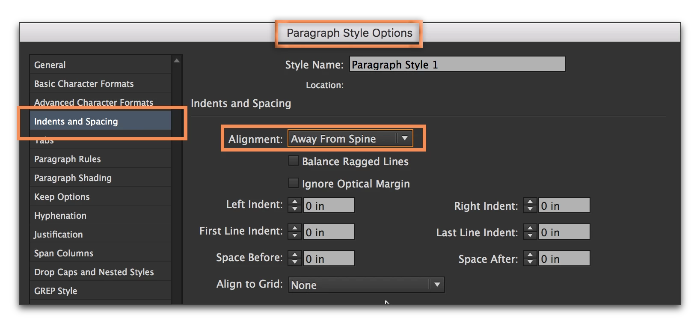Decrease the Last Line Indent stepper
The width and height of the screenshot is (700, 327).
pyautogui.click(x=530, y=236)
